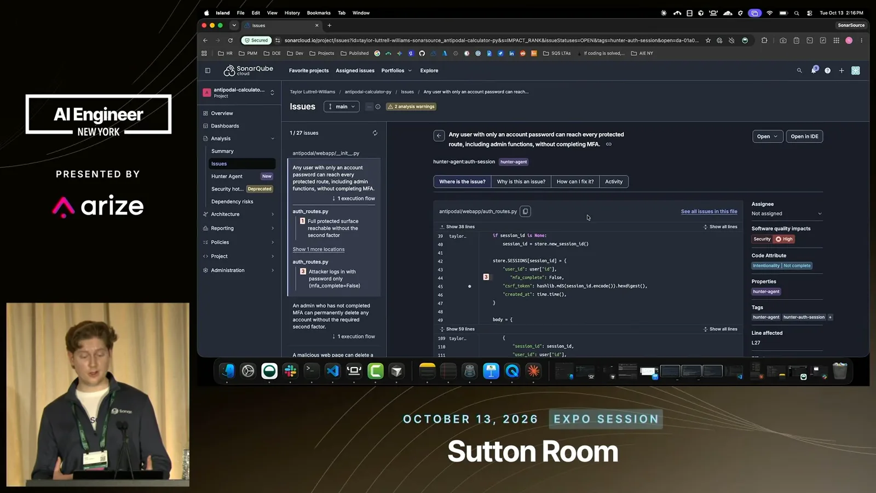Open the main branch dropdown
Viewport: 876px width, 493px height.
coord(342,107)
